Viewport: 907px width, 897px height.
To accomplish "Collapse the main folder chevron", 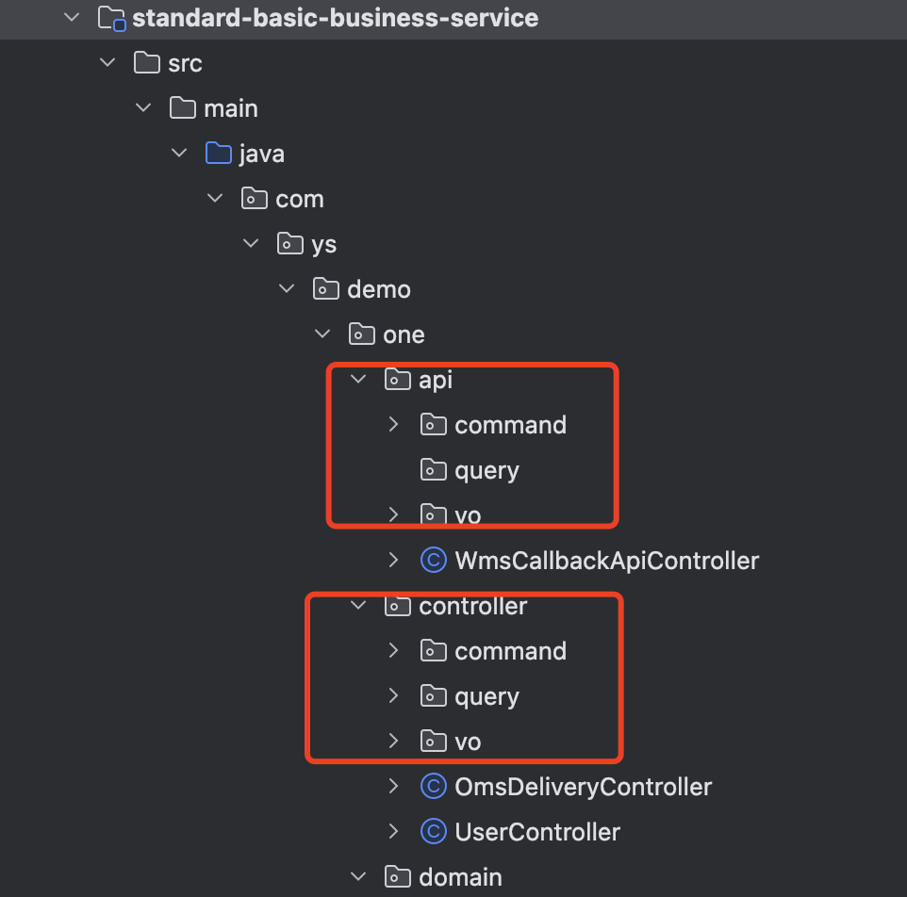I will click(x=143, y=107).
